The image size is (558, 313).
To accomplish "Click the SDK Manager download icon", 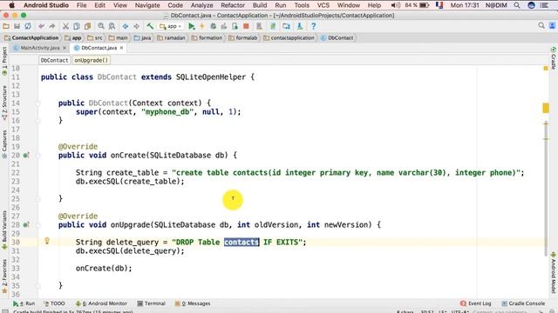I will [x=300, y=26].
